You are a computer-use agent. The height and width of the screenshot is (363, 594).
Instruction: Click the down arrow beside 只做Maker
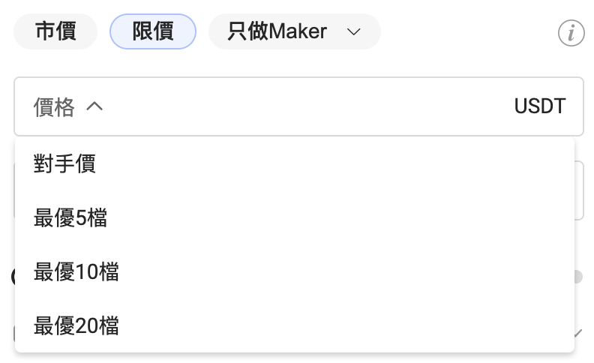353,32
